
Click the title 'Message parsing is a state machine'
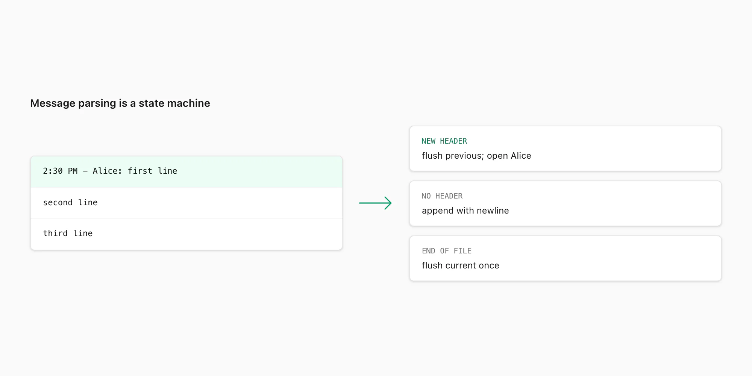pyautogui.click(x=120, y=103)
